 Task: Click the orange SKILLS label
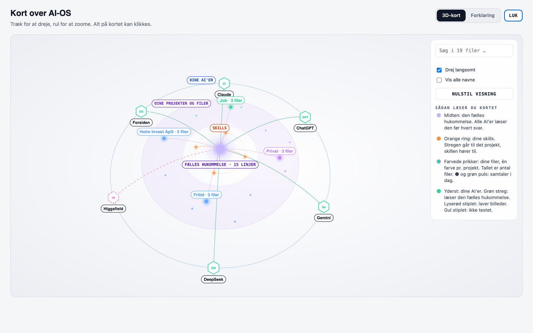[x=219, y=128]
